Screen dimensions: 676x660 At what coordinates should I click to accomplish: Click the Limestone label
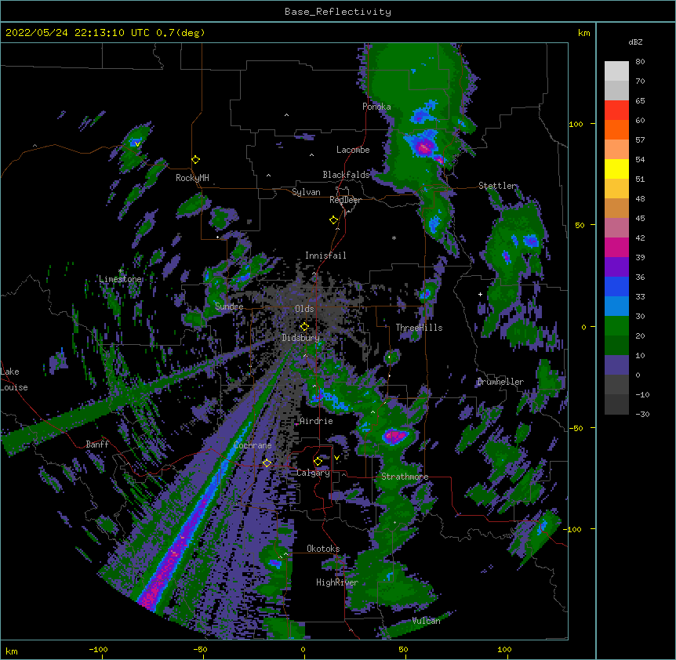click(120, 279)
